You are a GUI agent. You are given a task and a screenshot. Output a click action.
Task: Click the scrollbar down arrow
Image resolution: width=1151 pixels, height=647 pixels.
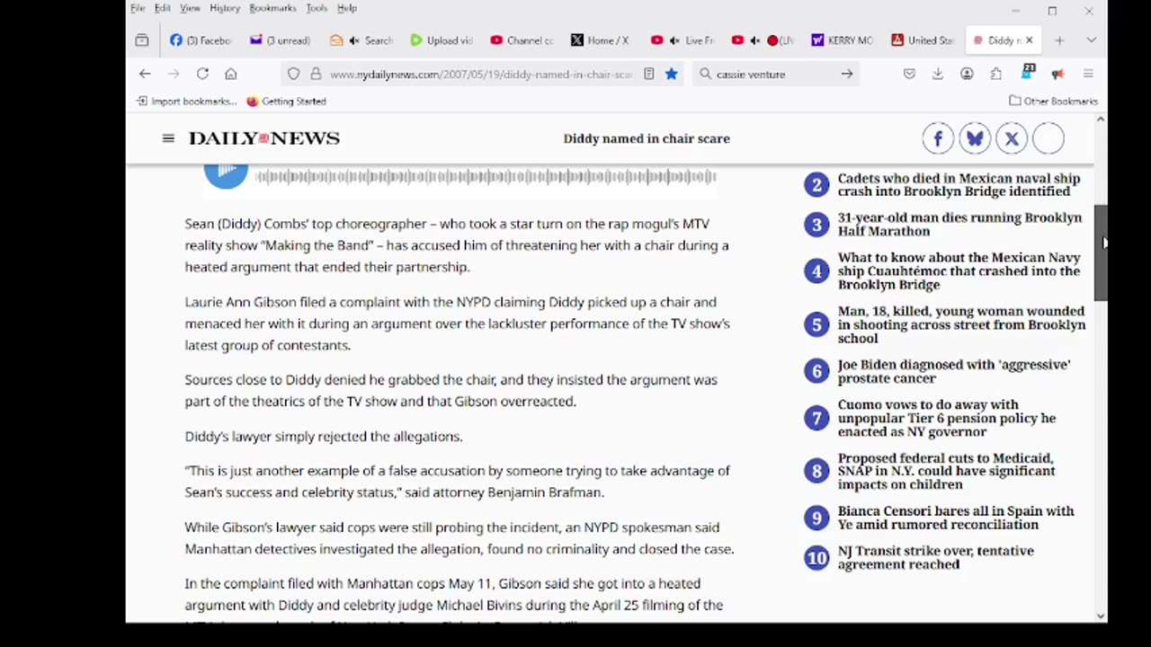pyautogui.click(x=1101, y=616)
